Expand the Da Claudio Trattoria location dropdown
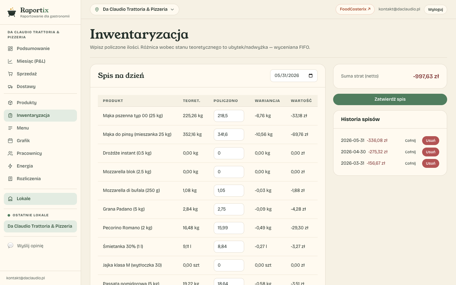Viewport: 456px width, 285px height. pyautogui.click(x=135, y=9)
